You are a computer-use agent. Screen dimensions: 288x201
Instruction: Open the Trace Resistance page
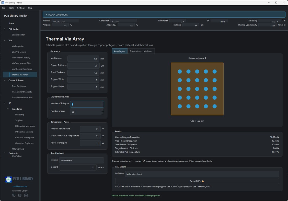click(x=19, y=86)
